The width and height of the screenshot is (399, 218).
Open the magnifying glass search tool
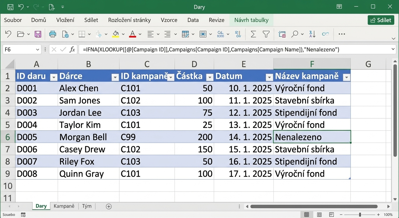pos(295,34)
